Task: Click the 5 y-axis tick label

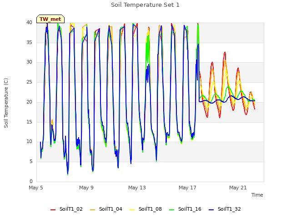Action: coord(31,162)
